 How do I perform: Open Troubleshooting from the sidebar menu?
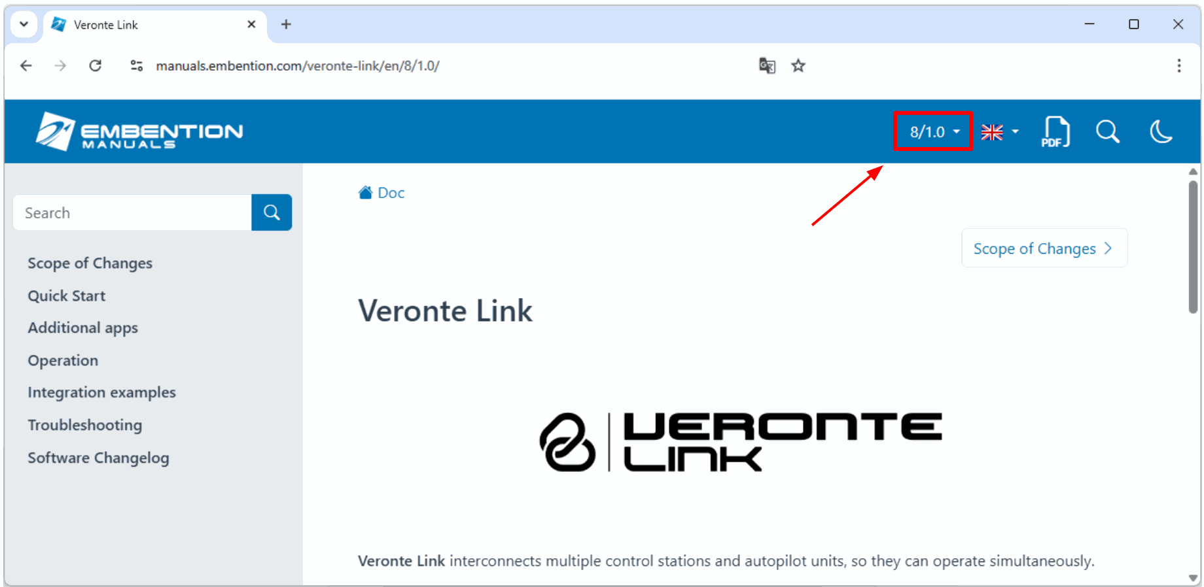84,425
